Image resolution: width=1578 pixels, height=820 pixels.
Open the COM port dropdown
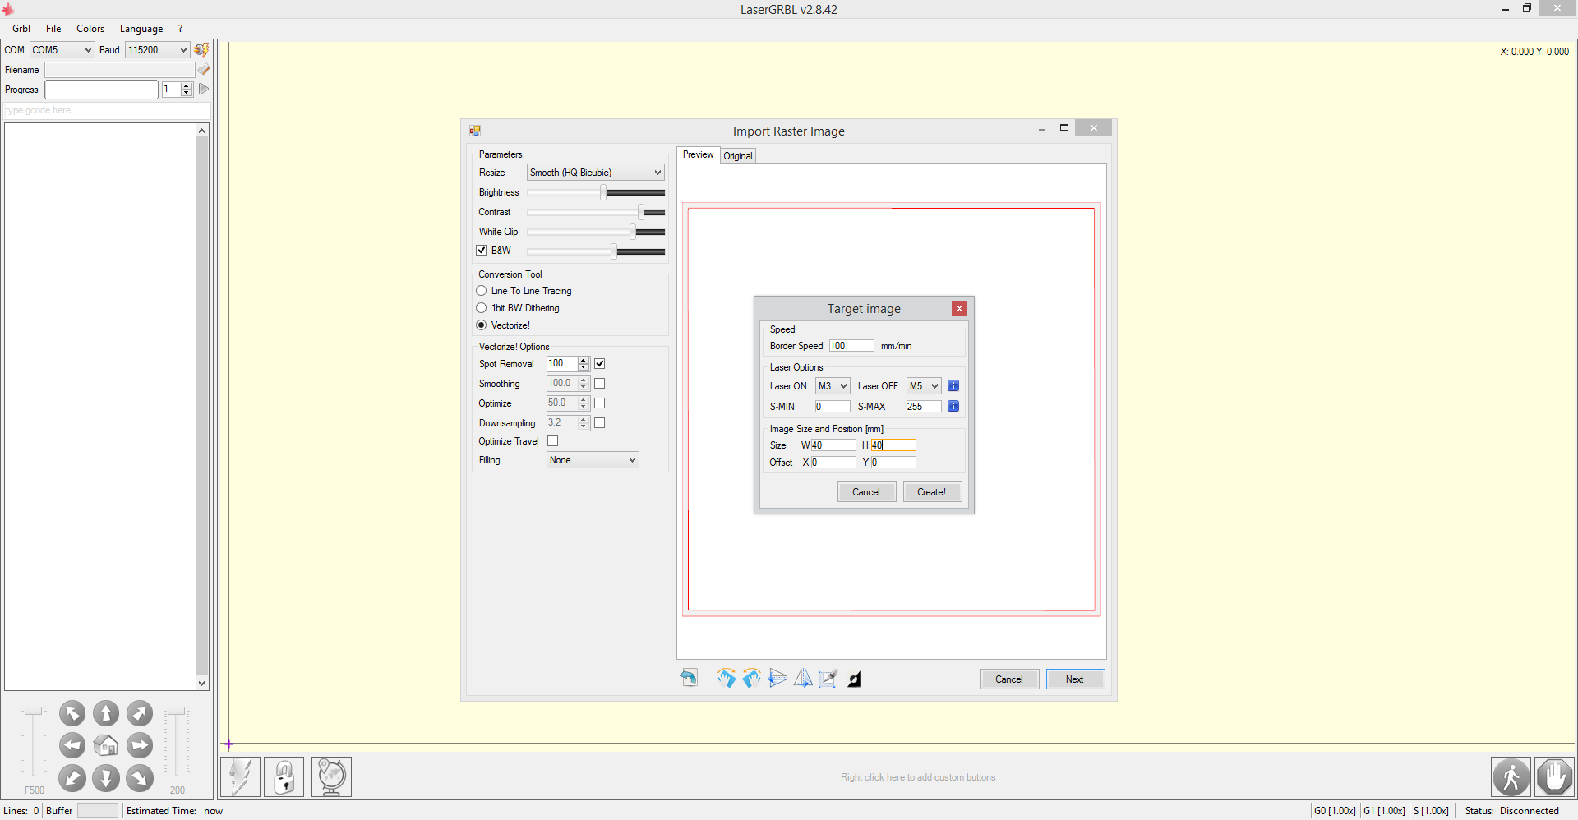pyautogui.click(x=62, y=50)
